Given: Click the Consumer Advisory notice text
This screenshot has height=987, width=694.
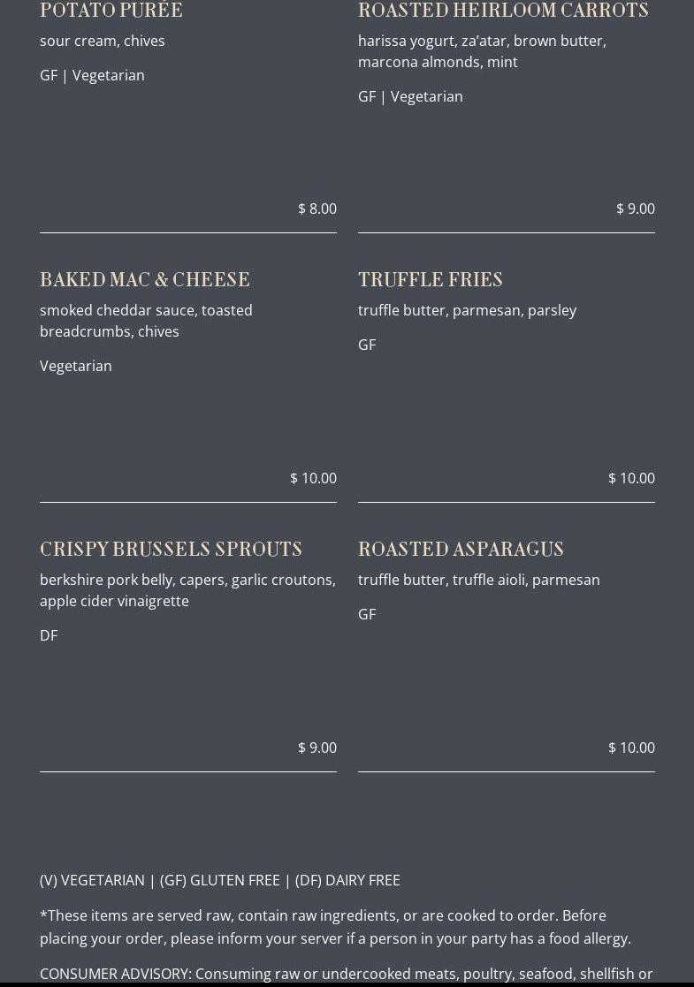Looking at the screenshot, I should tap(347, 974).
